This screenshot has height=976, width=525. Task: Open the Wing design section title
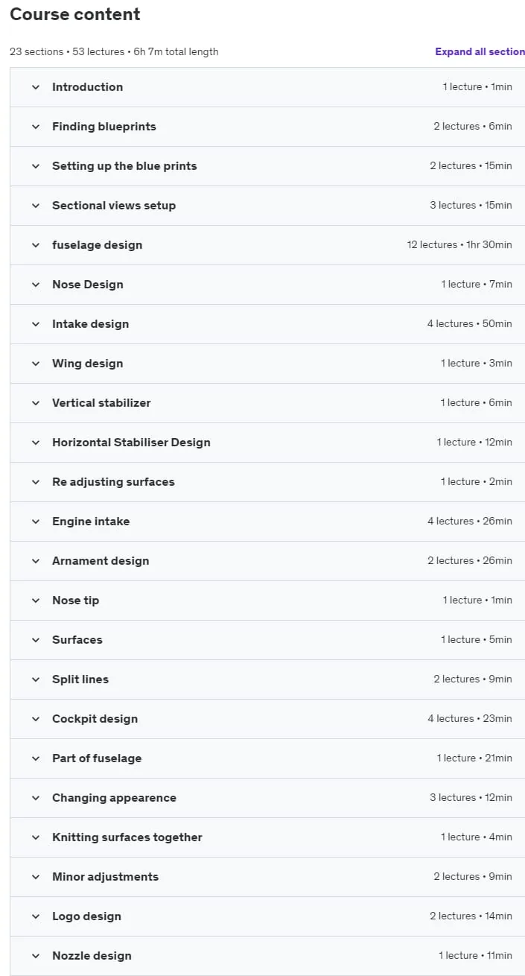pos(87,364)
